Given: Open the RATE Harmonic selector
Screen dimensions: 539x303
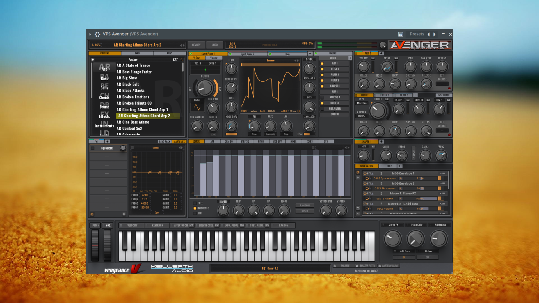Looking at the screenshot, I should 270,134.
